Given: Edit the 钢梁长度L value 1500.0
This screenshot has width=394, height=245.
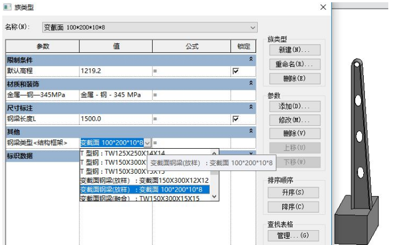Looking at the screenshot, I should [116, 119].
